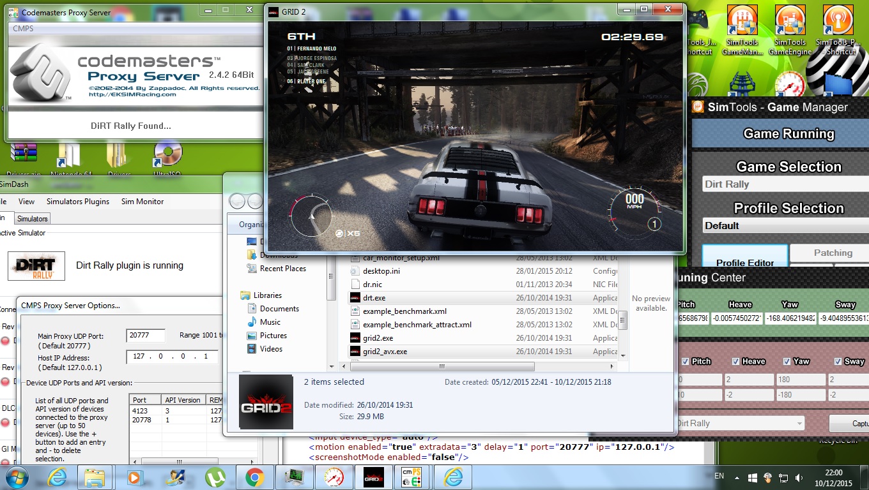This screenshot has width=869, height=490.
Task: Click the volume icon in system tray
Action: pos(799,477)
